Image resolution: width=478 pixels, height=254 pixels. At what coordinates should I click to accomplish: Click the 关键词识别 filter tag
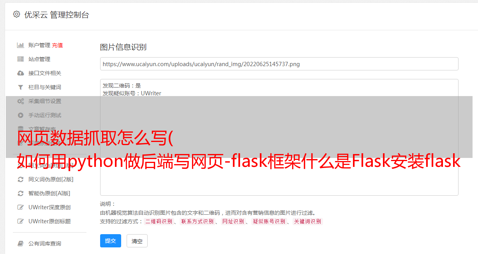point(308,221)
